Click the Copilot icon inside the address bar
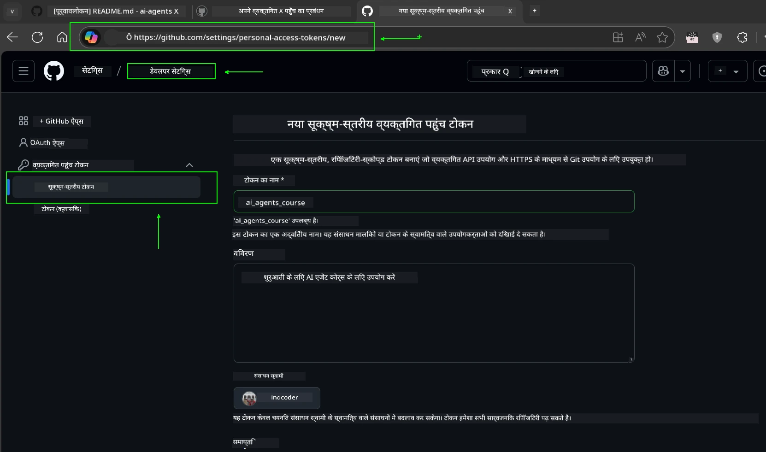The height and width of the screenshot is (452, 766). (91, 37)
